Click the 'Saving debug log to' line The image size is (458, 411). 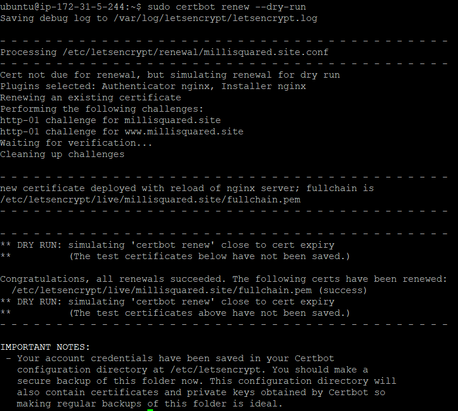click(x=159, y=18)
